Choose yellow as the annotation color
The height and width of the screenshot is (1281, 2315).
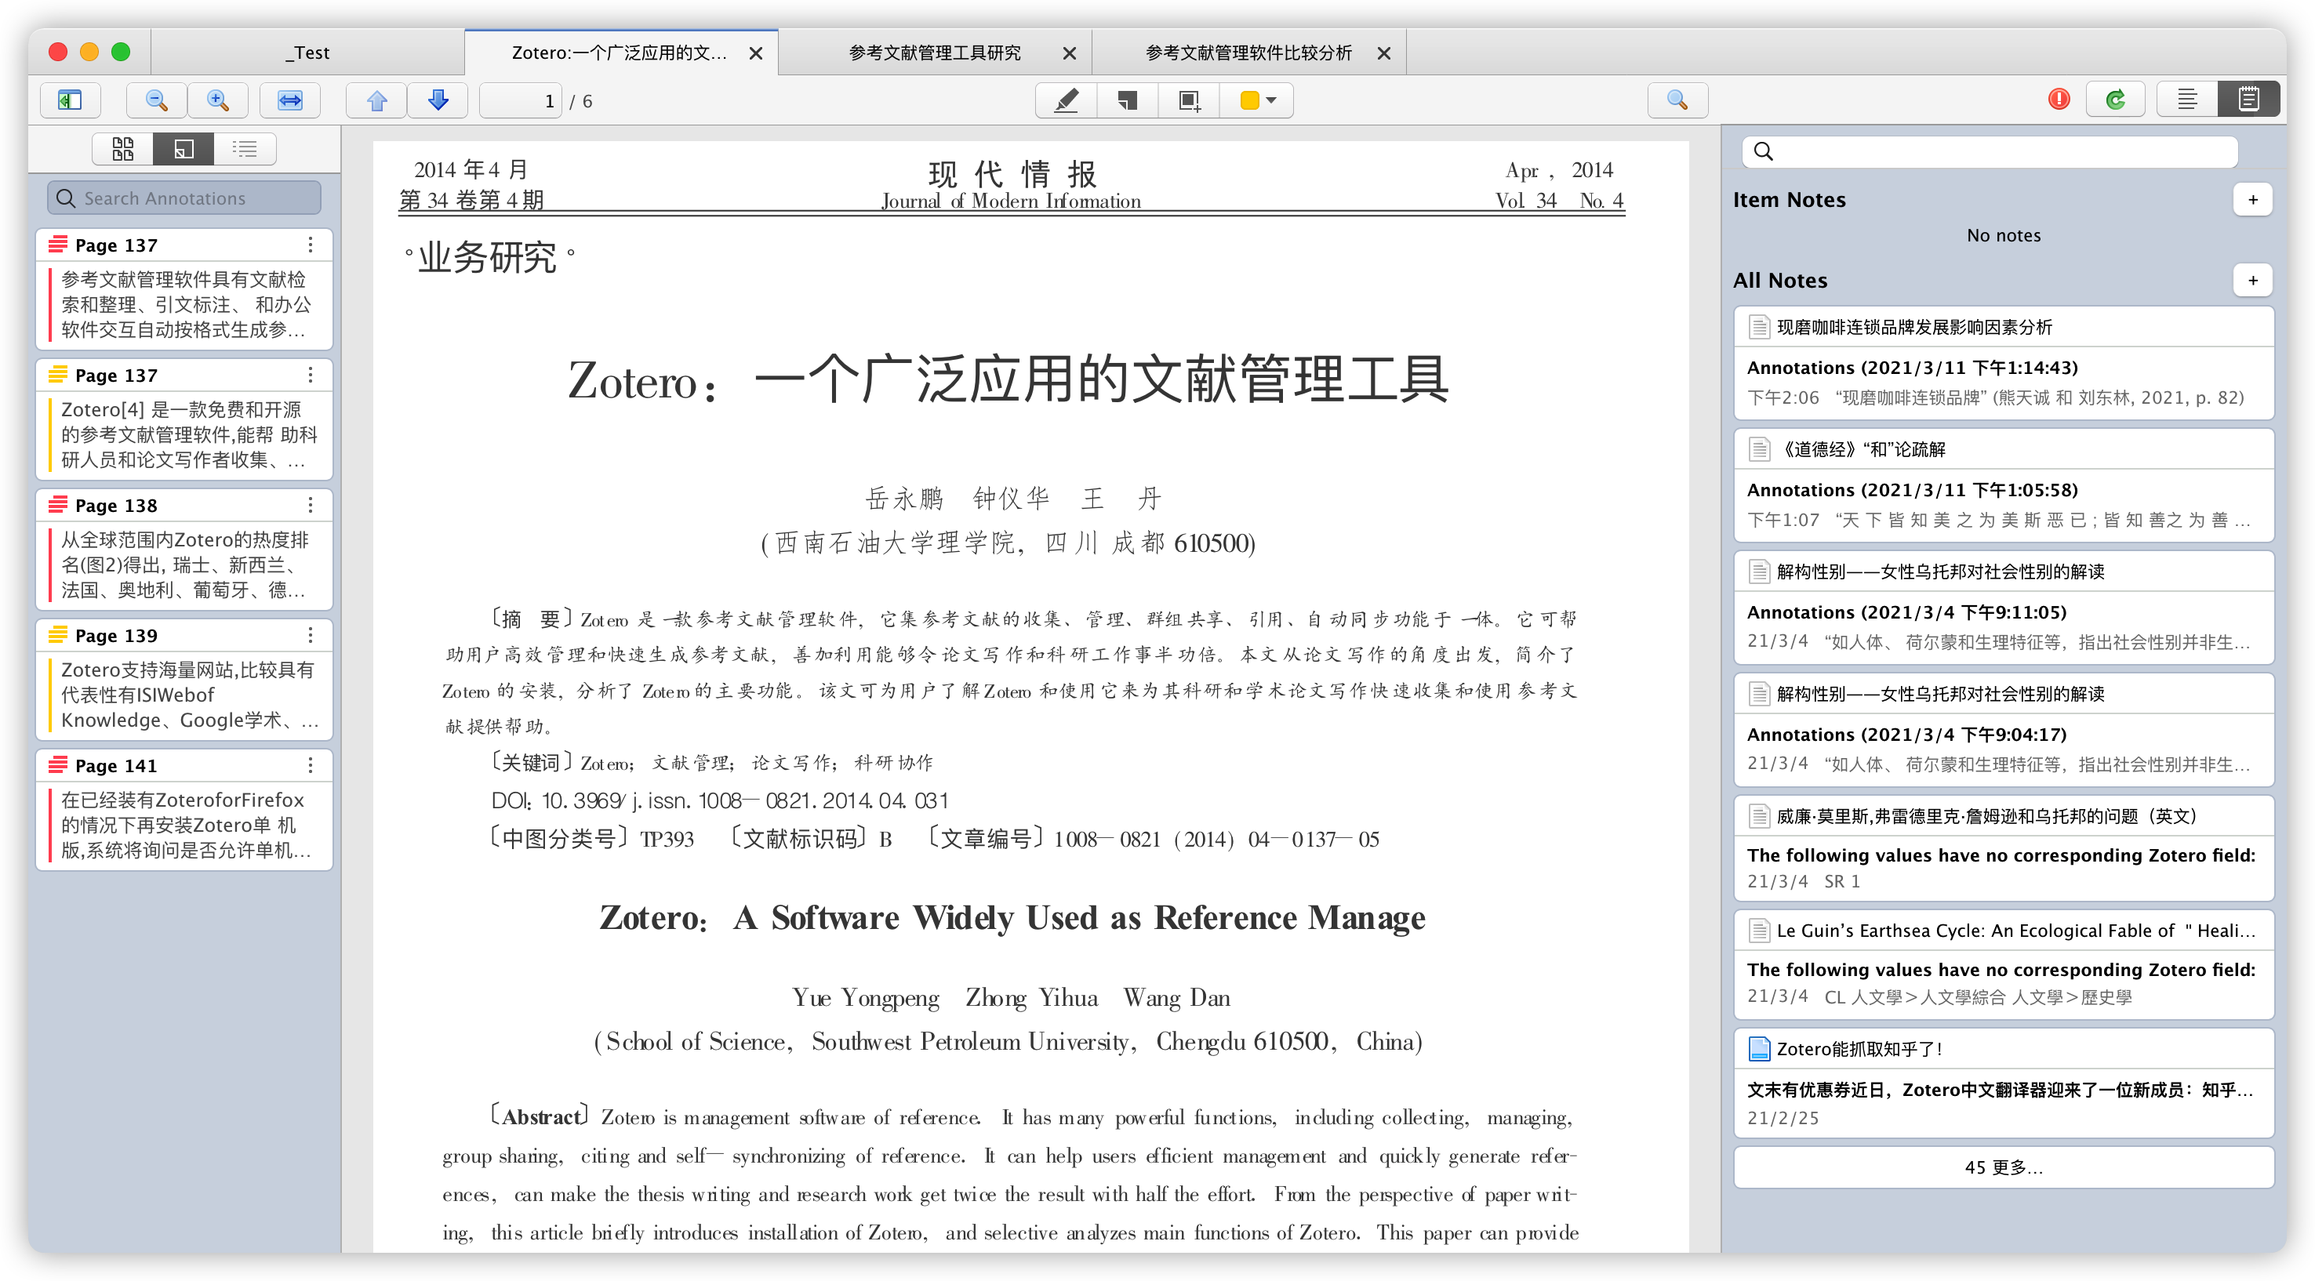click(x=1248, y=100)
